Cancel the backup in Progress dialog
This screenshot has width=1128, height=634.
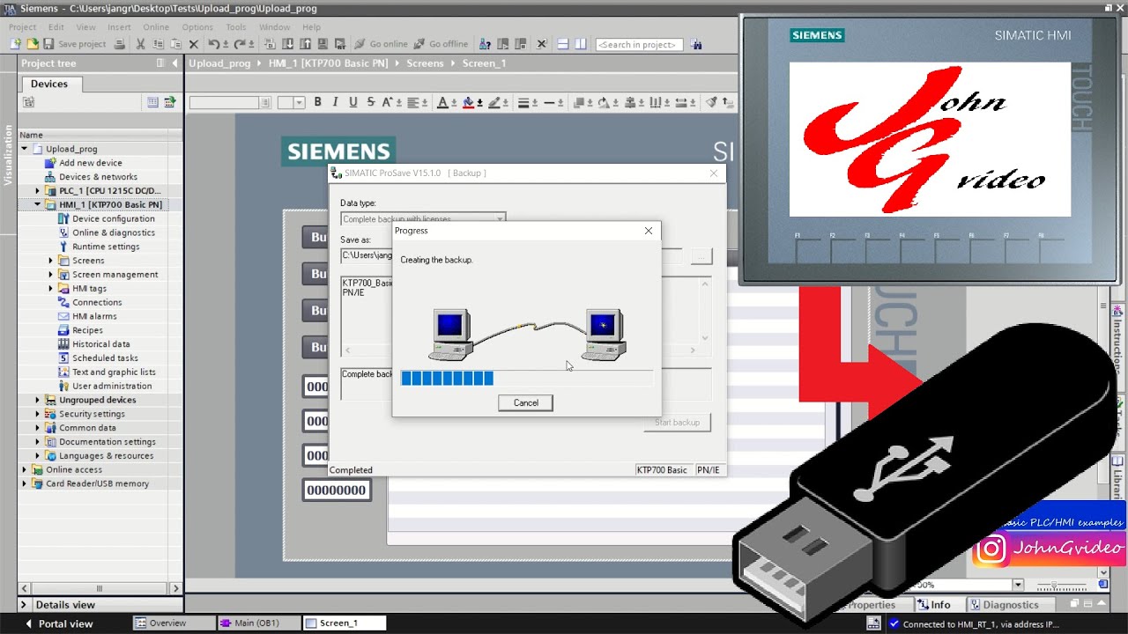[526, 402]
